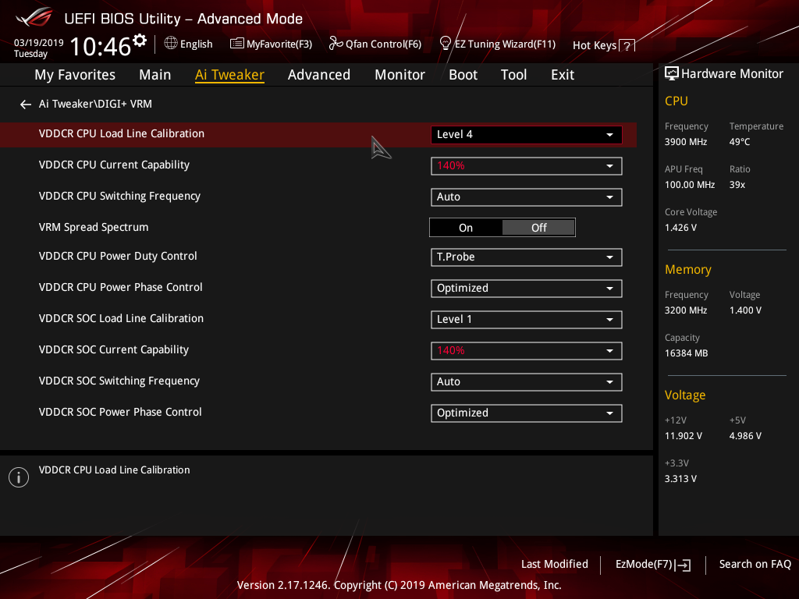The height and width of the screenshot is (599, 799).
Task: Click the Hot Keys question mark icon
Action: (x=627, y=46)
